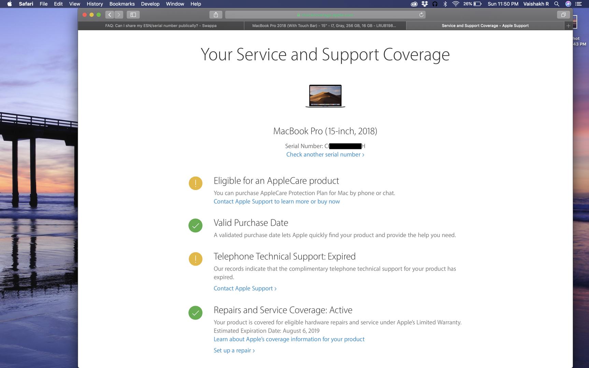Click the MacBook Pro product image
Viewport: 589px width, 368px height.
325,96
